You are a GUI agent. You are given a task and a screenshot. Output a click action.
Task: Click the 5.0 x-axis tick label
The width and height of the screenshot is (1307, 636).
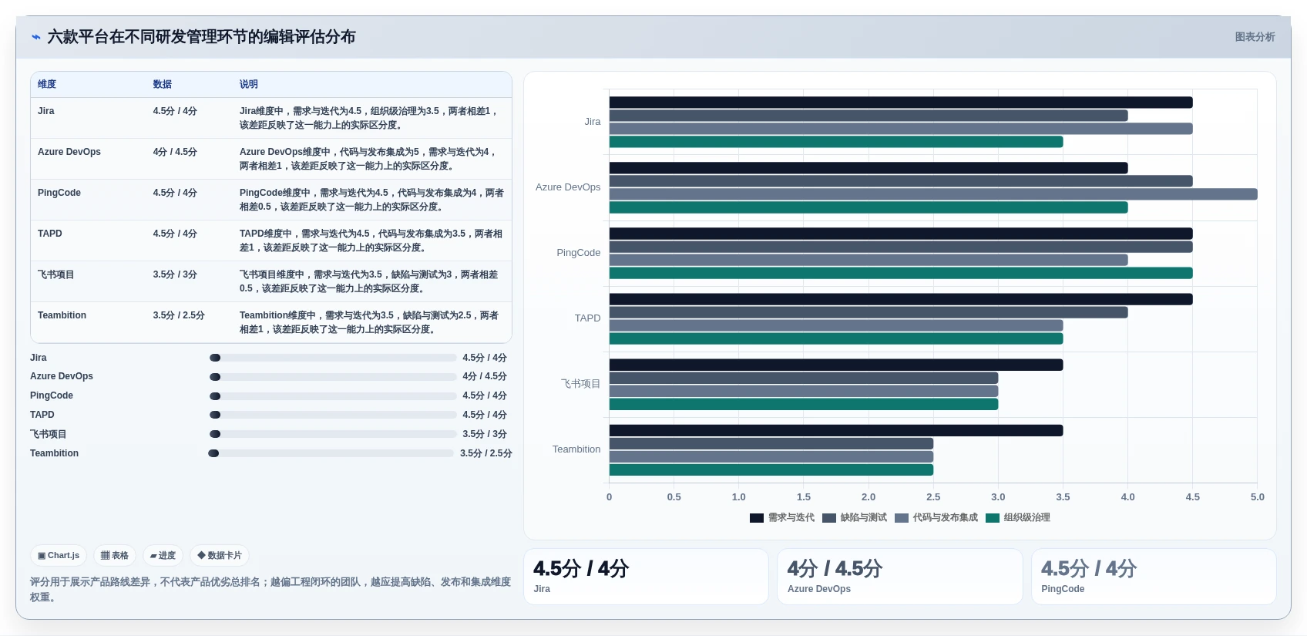point(1257,497)
